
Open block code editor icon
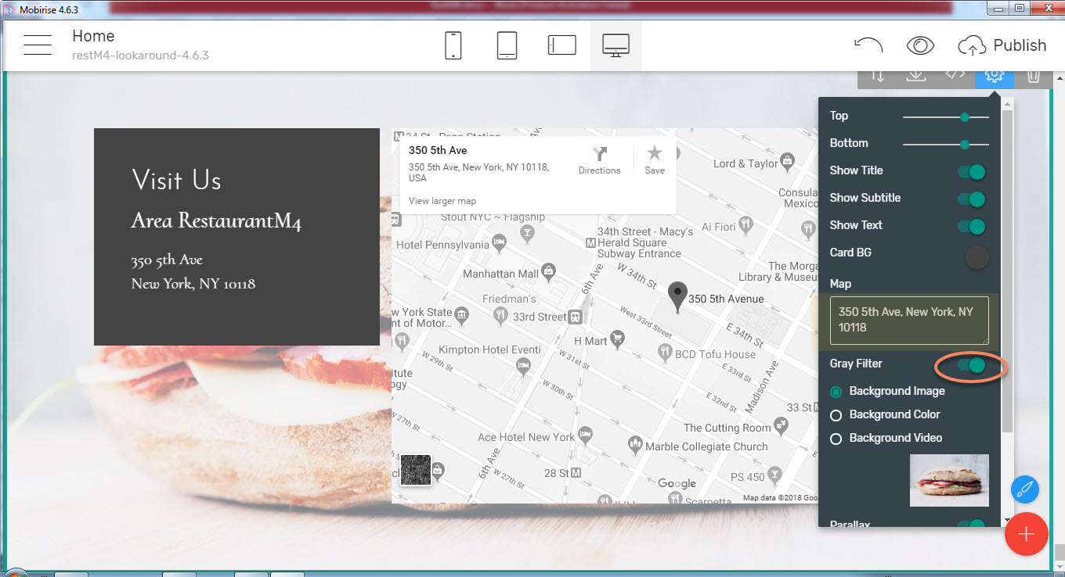[955, 75]
